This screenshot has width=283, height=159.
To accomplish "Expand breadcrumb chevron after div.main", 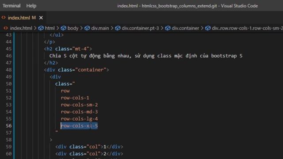I will [x=112, y=28].
